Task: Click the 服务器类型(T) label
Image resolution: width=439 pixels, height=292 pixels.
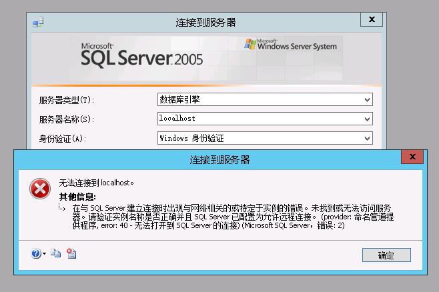Action: tap(67, 100)
